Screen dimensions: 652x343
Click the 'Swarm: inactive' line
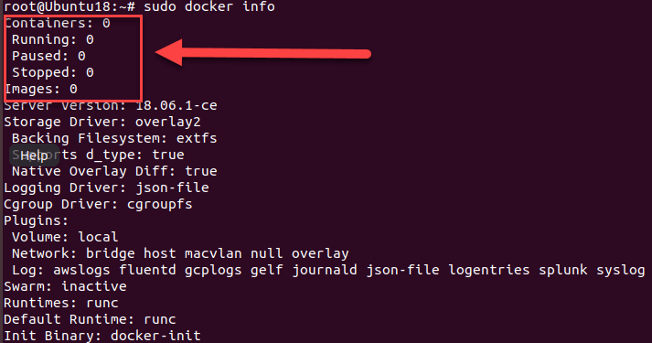click(65, 286)
